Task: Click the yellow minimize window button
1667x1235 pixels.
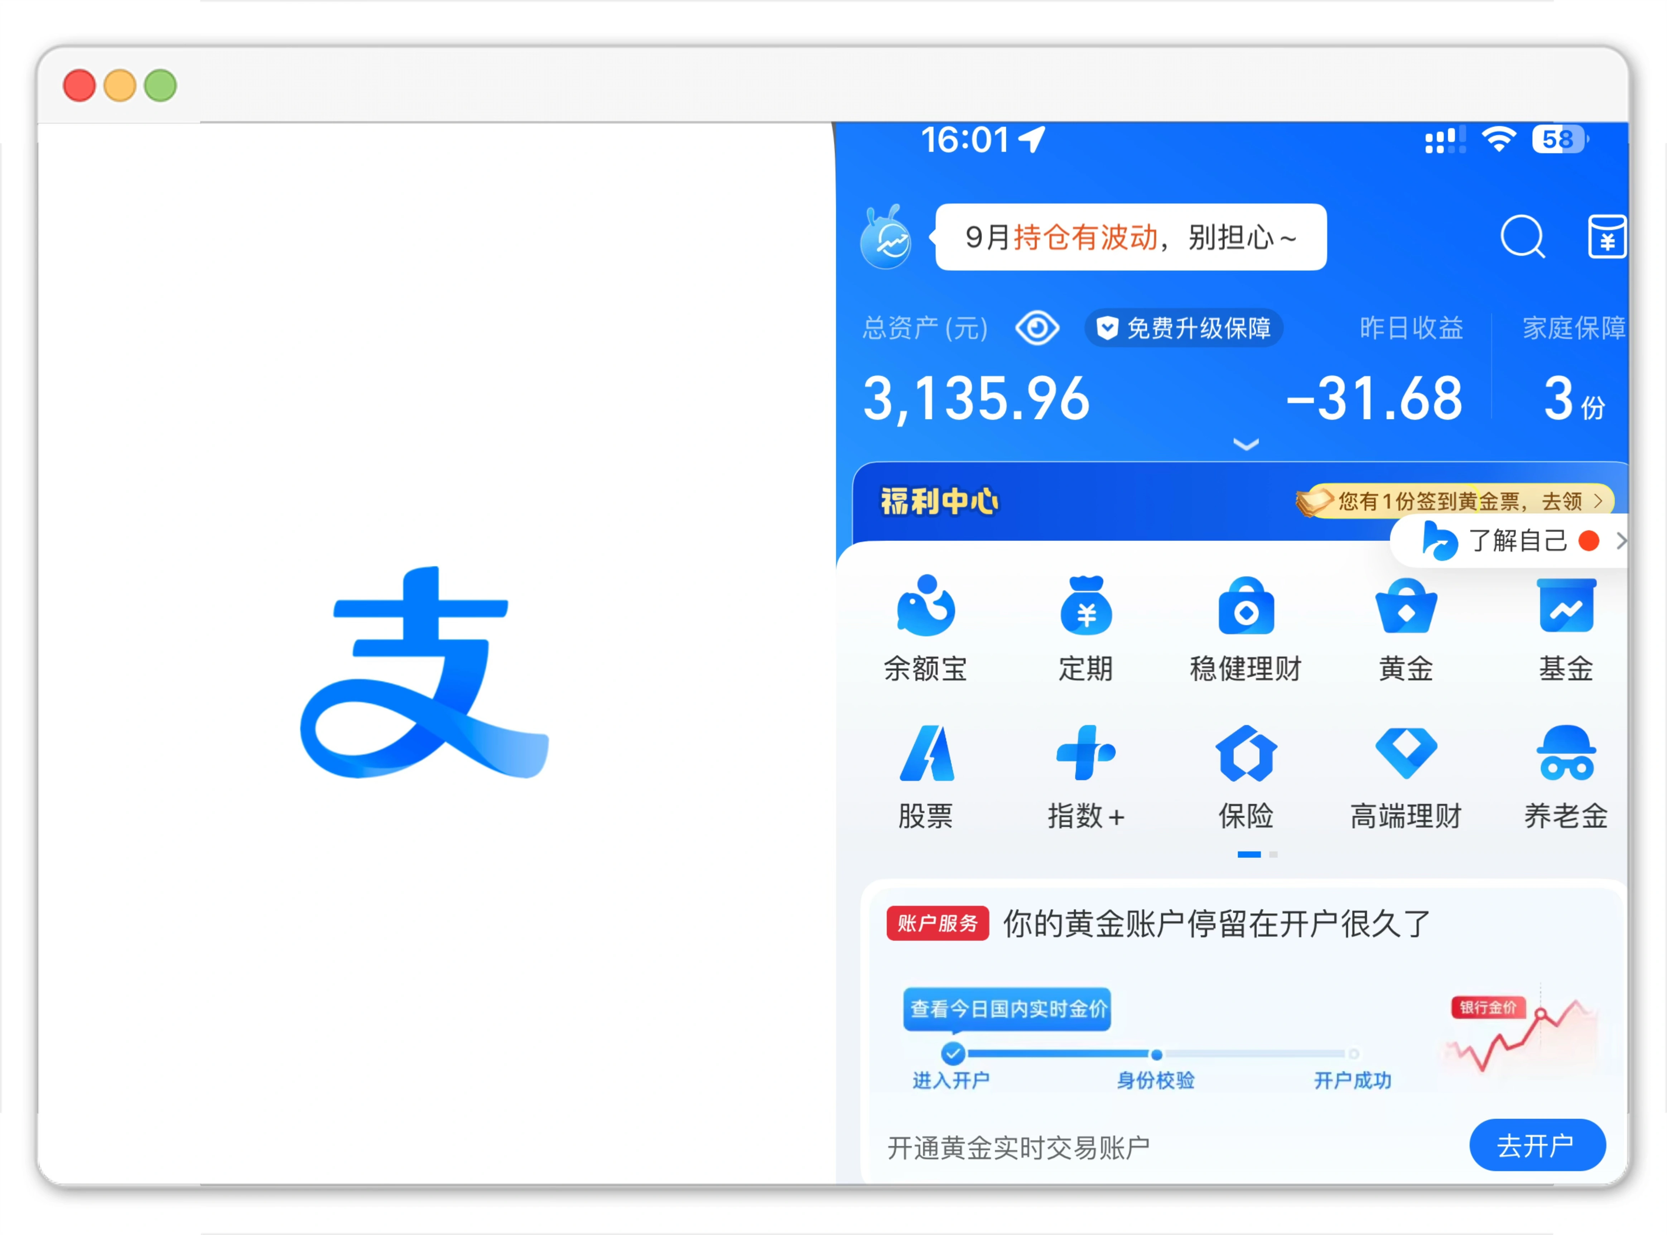Action: pyautogui.click(x=120, y=85)
